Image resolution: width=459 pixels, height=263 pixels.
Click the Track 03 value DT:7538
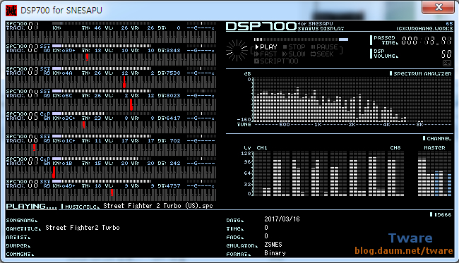point(169,73)
